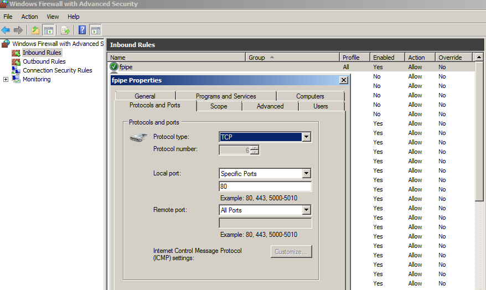Sort rules by Profile column header
486x290 pixels.
pos(355,58)
